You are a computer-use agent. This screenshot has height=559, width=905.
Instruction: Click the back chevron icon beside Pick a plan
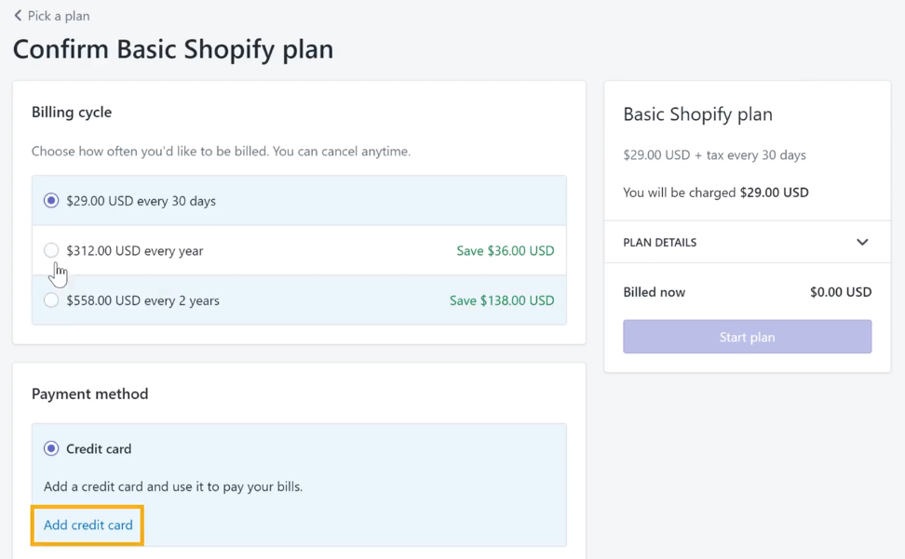click(18, 16)
